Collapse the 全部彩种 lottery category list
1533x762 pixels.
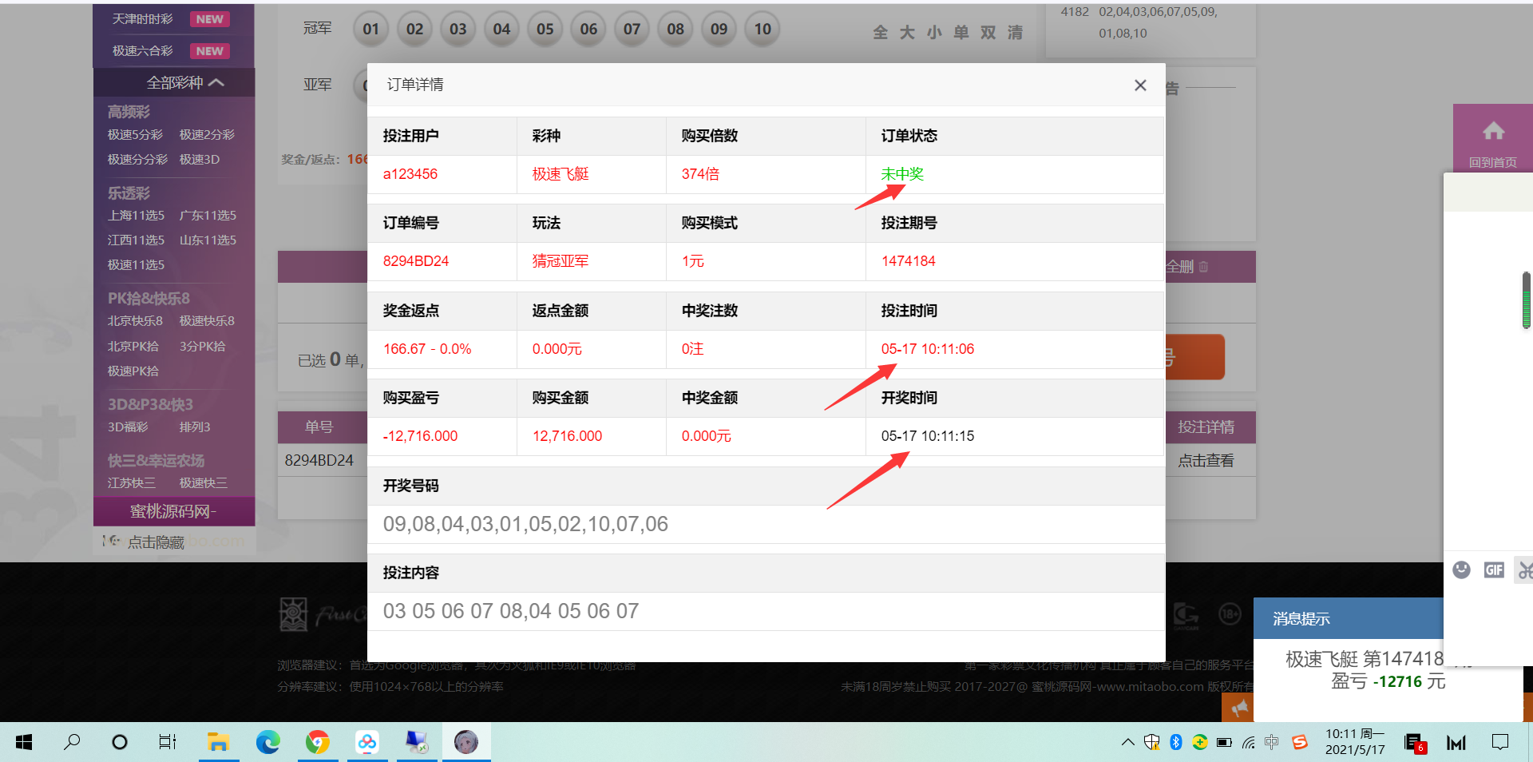tap(184, 82)
